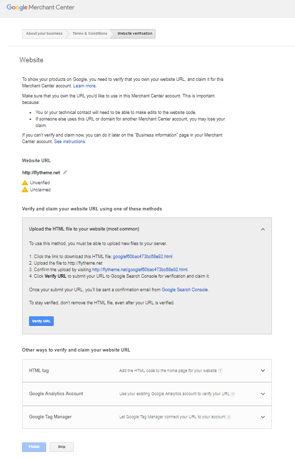Go to About your business step
The height and width of the screenshot is (462, 295).
pos(44,34)
